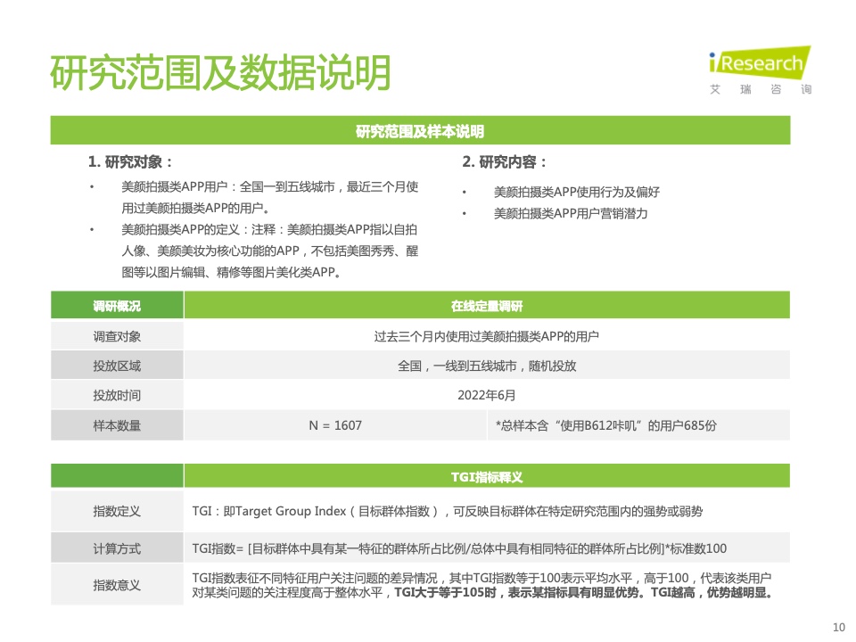
Task: Click the bullet beginning 美颜拍摄类APP的定义
Action: pos(269,251)
